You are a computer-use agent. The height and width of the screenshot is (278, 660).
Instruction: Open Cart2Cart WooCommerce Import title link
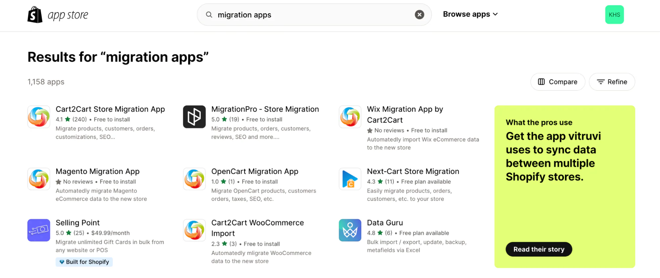point(258,228)
